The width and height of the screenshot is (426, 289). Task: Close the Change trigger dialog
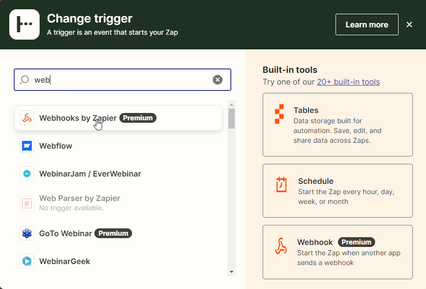(x=409, y=24)
